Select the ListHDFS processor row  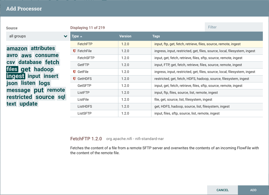point(85,106)
